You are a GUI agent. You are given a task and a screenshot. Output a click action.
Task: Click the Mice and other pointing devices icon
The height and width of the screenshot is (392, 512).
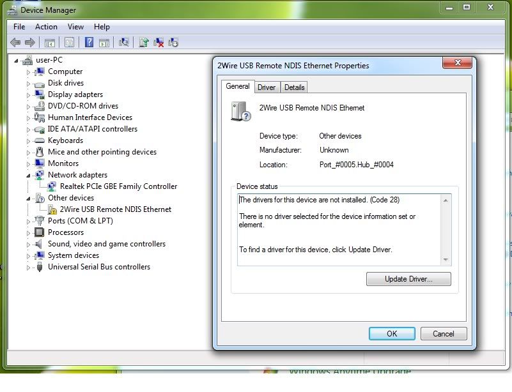(39, 152)
